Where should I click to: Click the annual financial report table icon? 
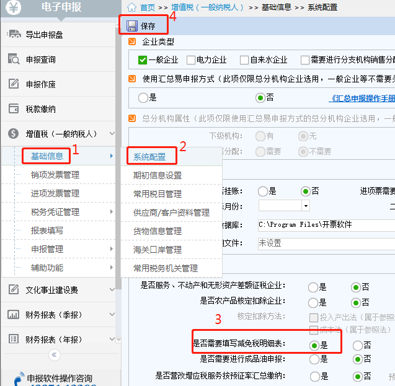pos(14,339)
